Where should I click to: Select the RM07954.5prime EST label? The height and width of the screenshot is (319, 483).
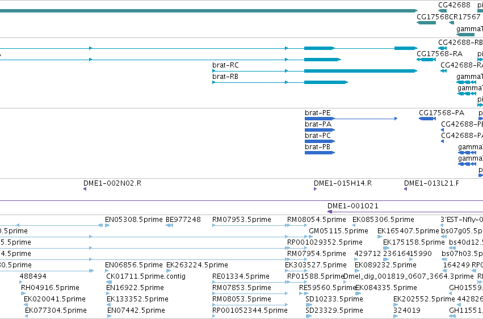click(x=316, y=254)
